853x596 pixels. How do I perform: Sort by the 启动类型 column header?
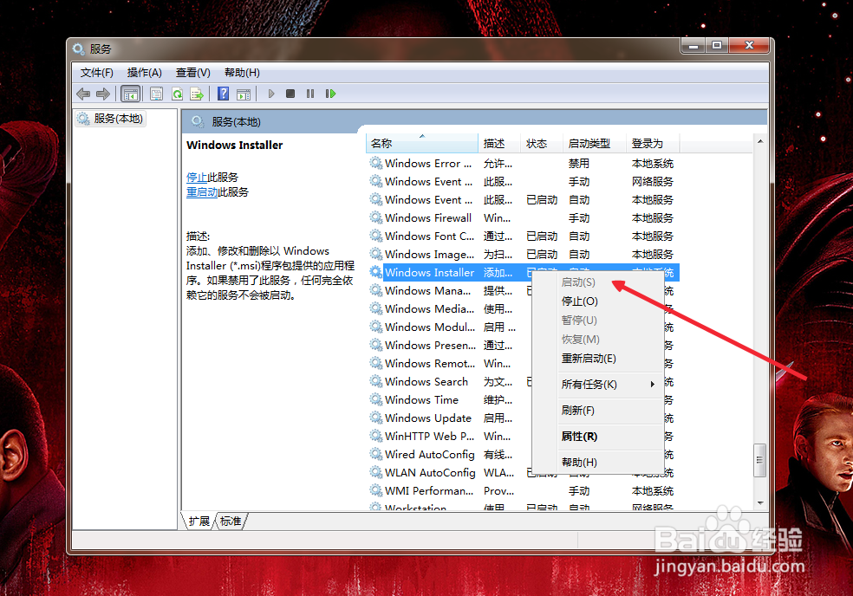tap(595, 143)
